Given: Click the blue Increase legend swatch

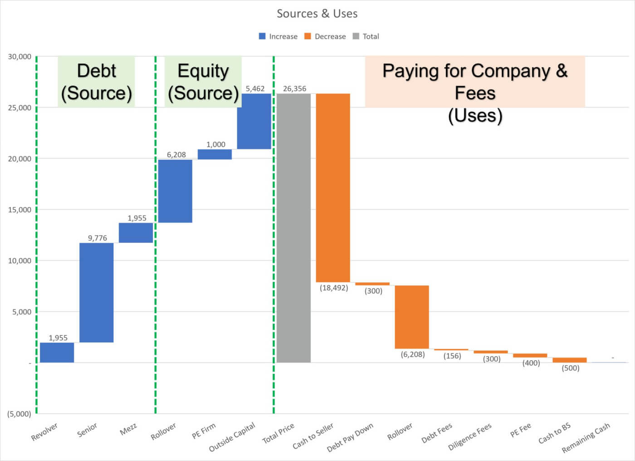Looking at the screenshot, I should click(x=262, y=36).
